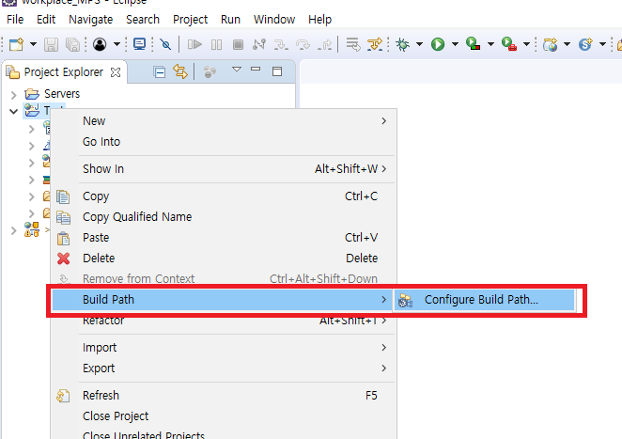This screenshot has width=622, height=439.
Task: Click the round user avatar toolbar icon
Action: (100, 44)
